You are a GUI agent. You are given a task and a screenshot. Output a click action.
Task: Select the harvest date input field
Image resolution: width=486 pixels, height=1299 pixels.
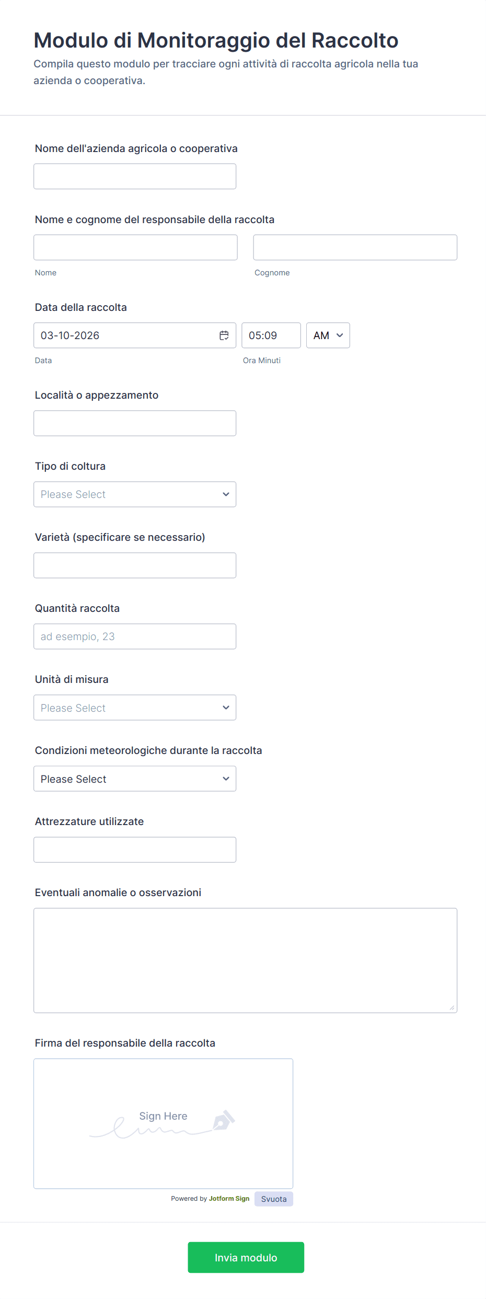click(125, 335)
